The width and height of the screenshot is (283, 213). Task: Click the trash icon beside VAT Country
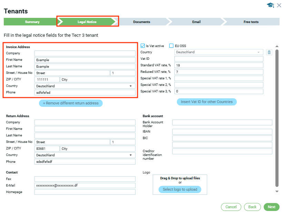click(269, 52)
